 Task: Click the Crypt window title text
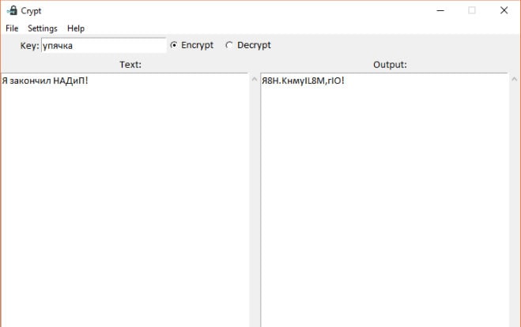click(32, 11)
